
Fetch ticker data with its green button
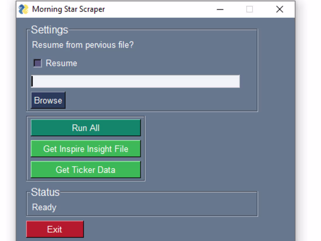(x=86, y=170)
